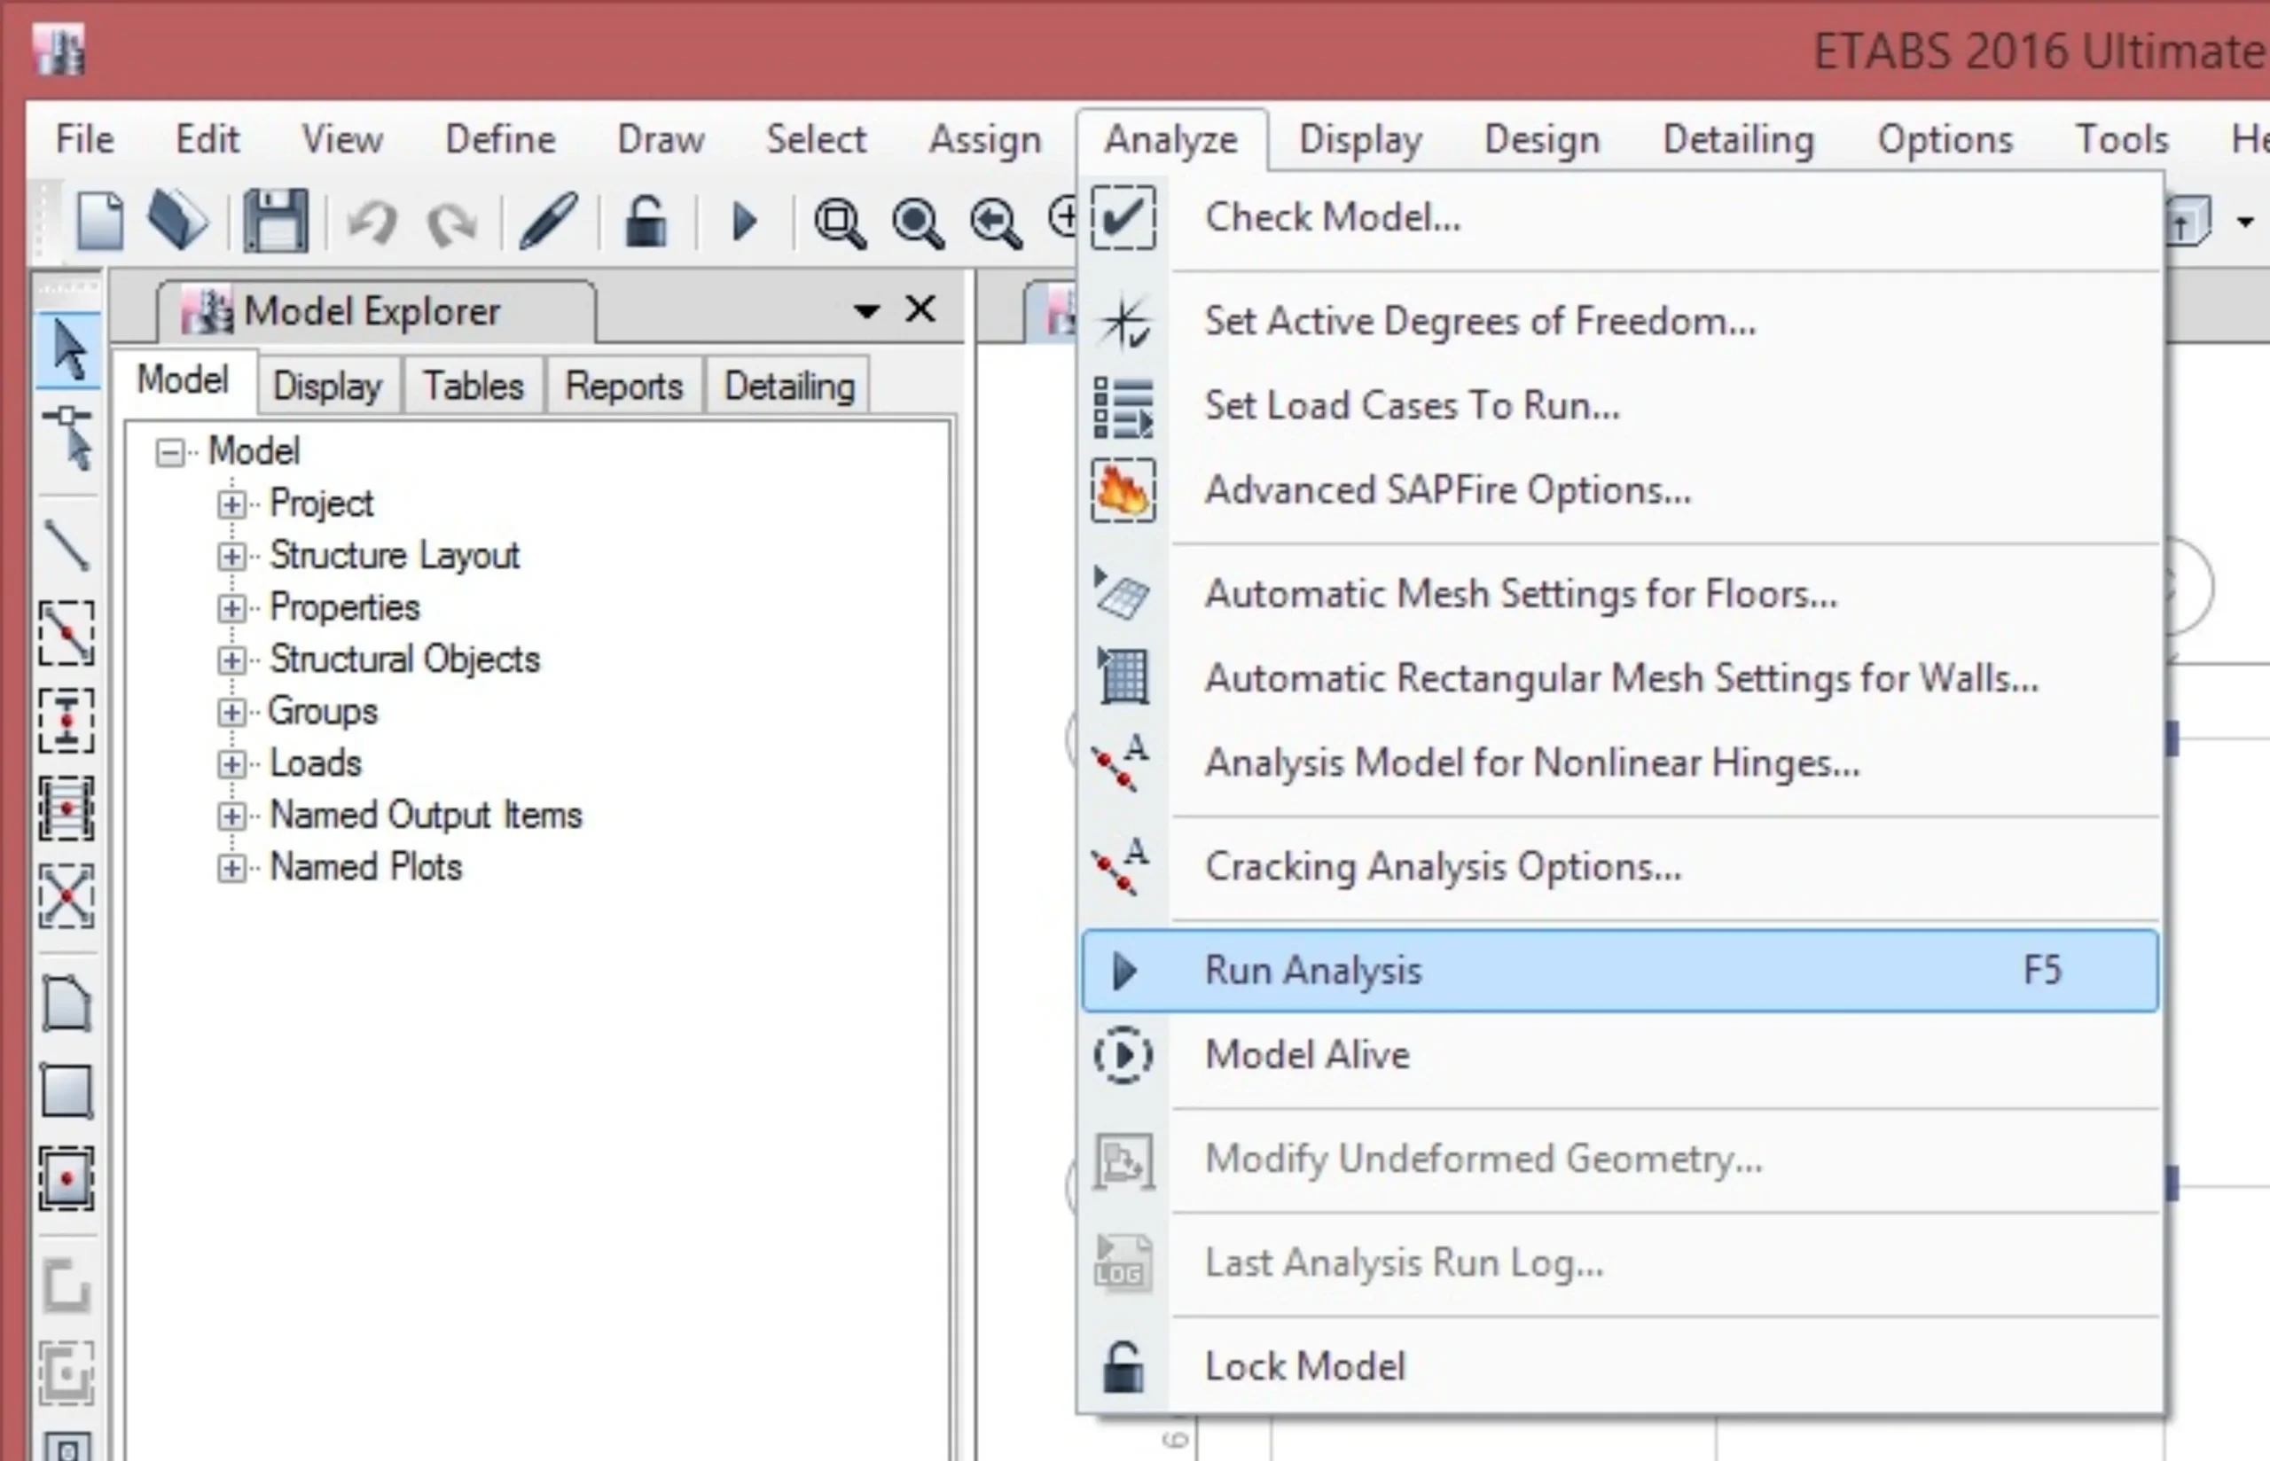Open the Define menu

click(500, 139)
